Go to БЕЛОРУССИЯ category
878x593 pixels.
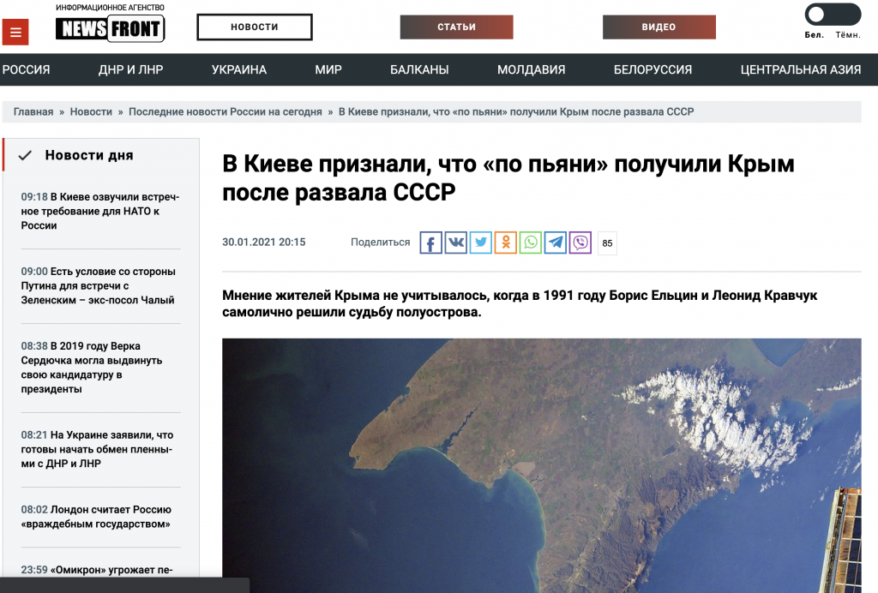(x=652, y=70)
